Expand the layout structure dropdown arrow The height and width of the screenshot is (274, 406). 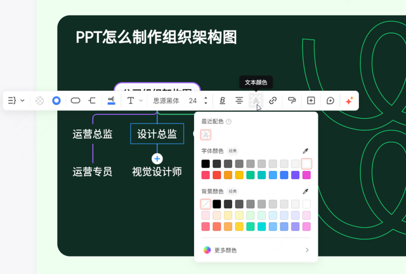[23, 100]
